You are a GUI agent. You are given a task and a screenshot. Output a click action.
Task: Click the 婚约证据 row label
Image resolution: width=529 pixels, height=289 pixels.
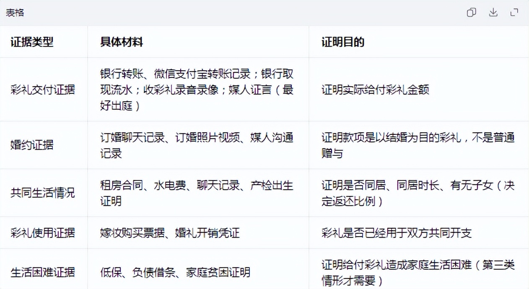pos(32,145)
